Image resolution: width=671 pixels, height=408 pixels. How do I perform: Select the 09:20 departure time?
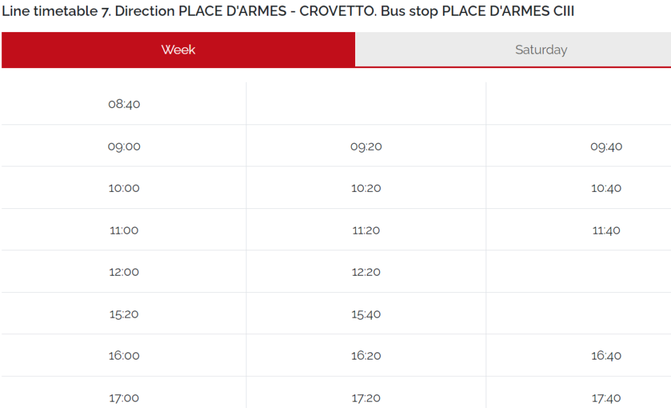click(365, 146)
